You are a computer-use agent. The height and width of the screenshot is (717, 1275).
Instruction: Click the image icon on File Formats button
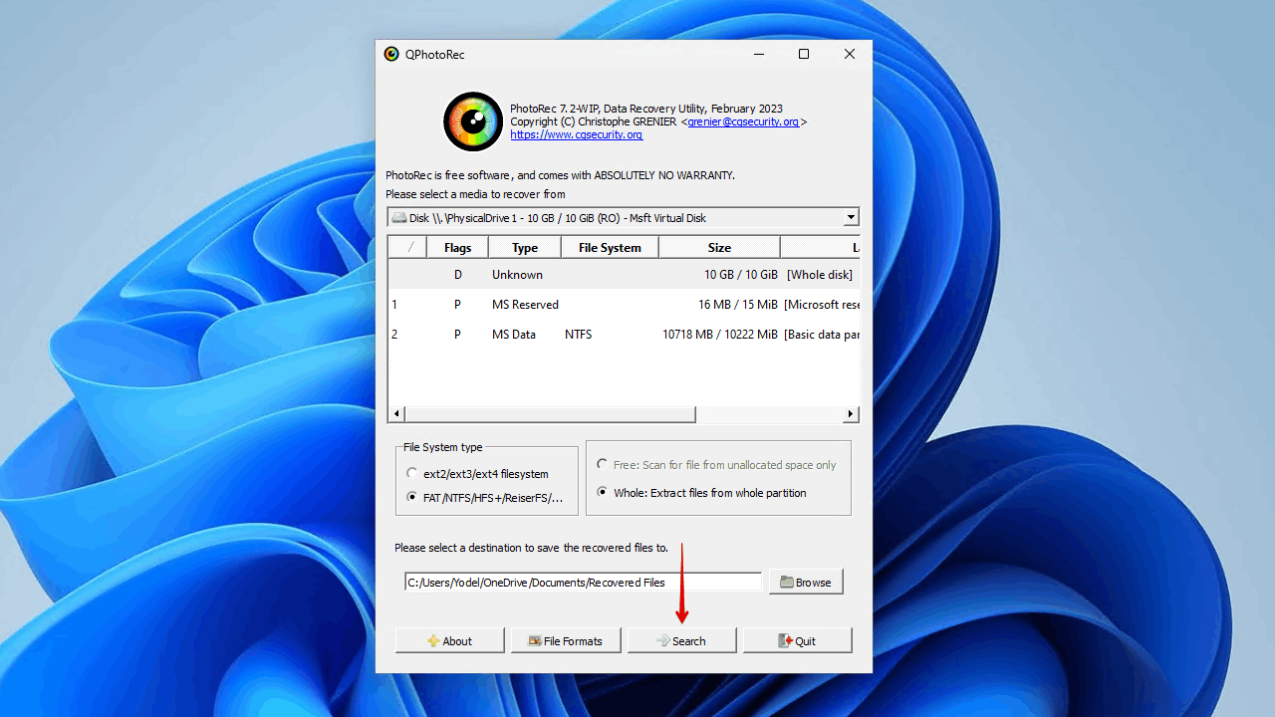pos(534,640)
